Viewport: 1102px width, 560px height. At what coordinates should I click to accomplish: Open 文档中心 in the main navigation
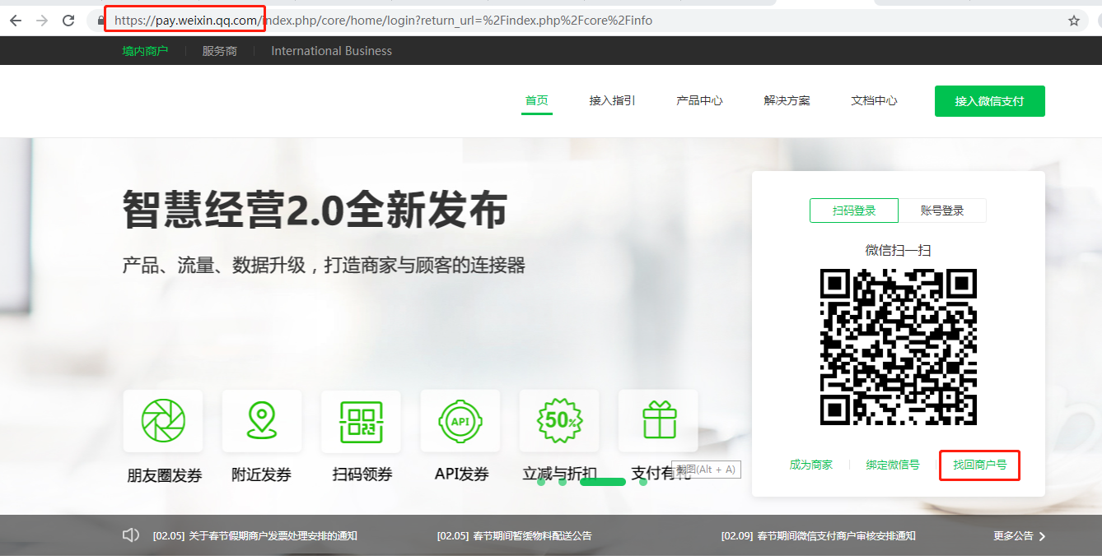(874, 100)
